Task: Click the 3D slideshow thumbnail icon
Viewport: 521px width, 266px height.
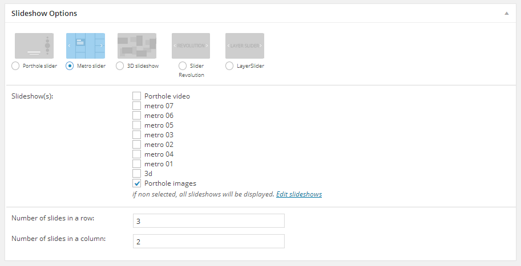Action: point(136,46)
